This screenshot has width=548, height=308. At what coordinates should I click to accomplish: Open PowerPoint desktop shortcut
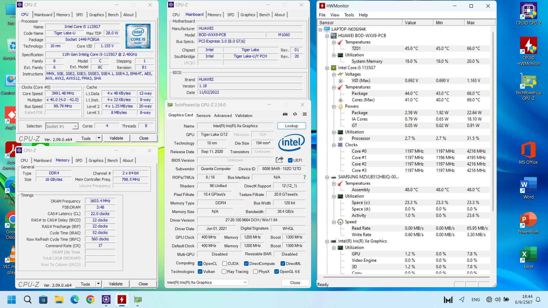click(x=528, y=223)
